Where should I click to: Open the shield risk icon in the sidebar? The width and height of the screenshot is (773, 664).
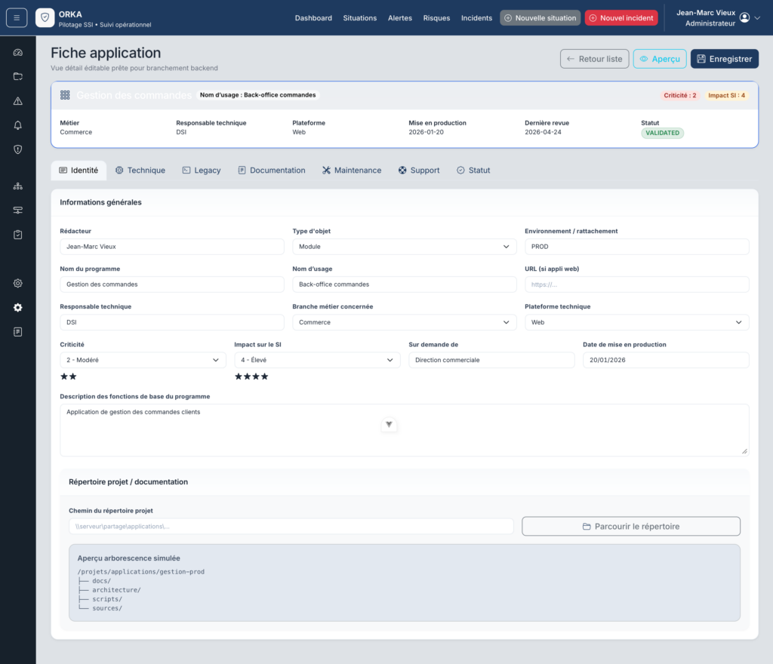click(x=18, y=149)
